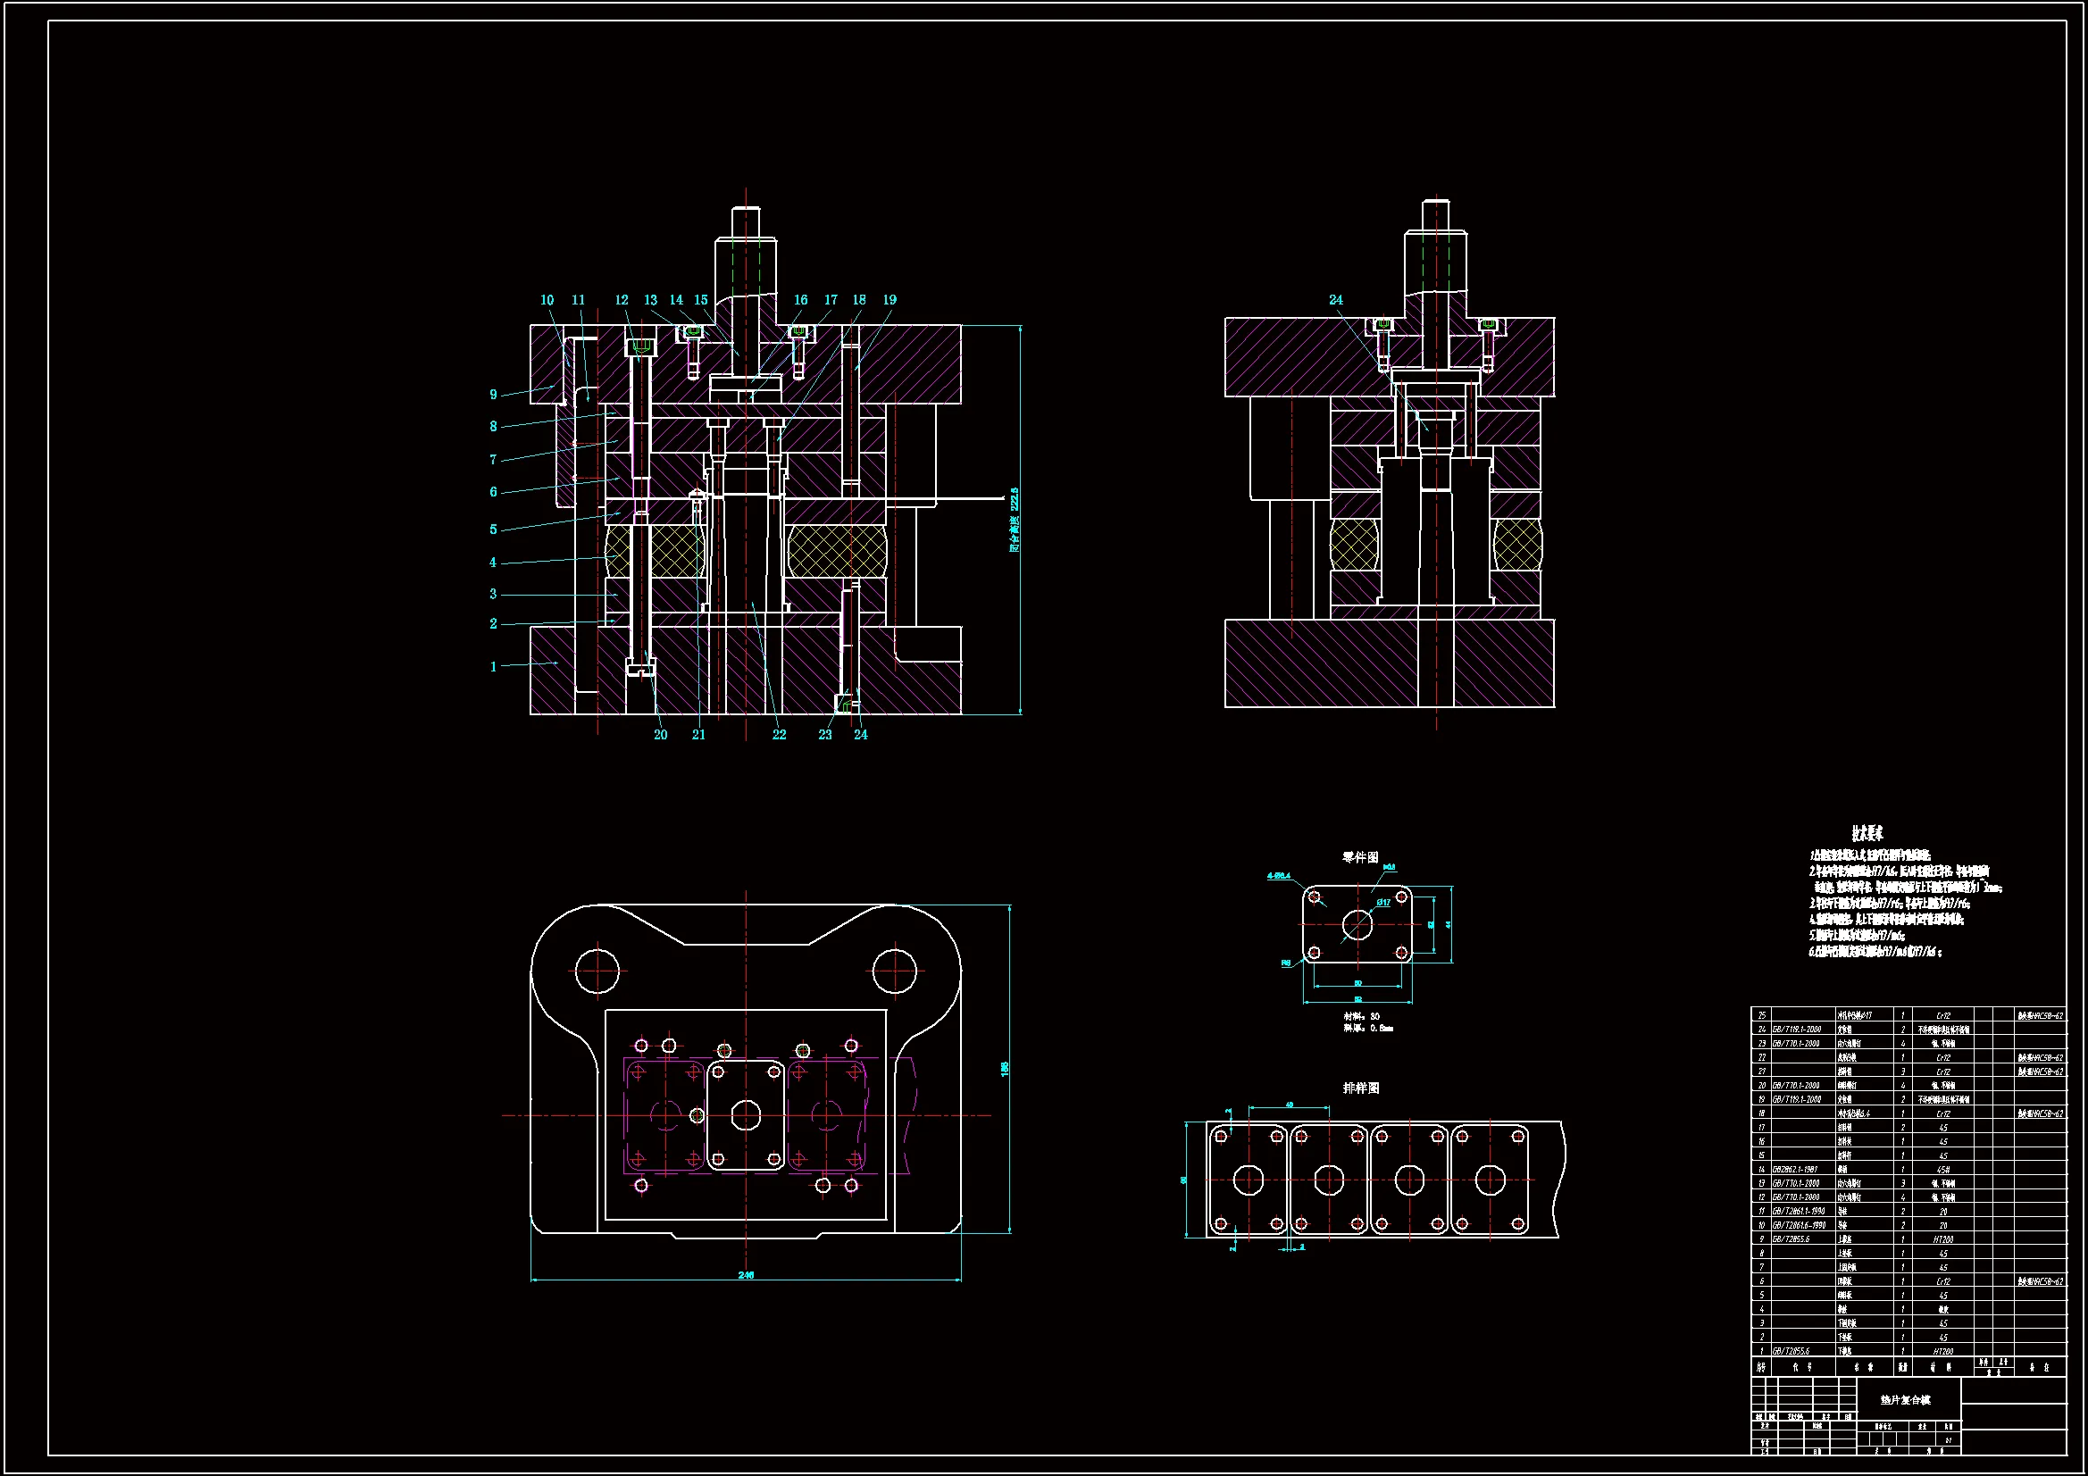Image resolution: width=2088 pixels, height=1476 pixels.
Task: Click the 垫片复合模 title in title block
Action: [x=1904, y=1400]
